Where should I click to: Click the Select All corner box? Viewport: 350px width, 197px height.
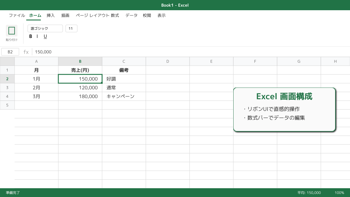(x=7, y=61)
